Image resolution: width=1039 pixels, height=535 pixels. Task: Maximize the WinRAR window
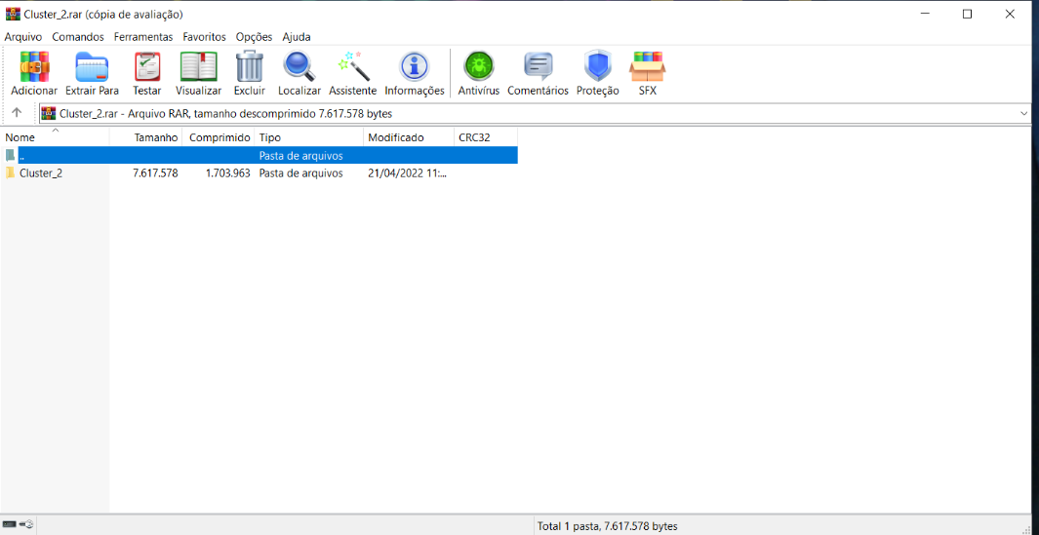pos(968,14)
